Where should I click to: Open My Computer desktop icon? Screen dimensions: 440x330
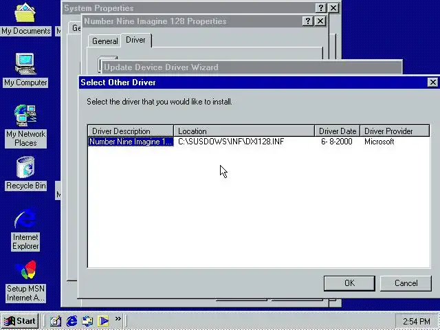25,70
